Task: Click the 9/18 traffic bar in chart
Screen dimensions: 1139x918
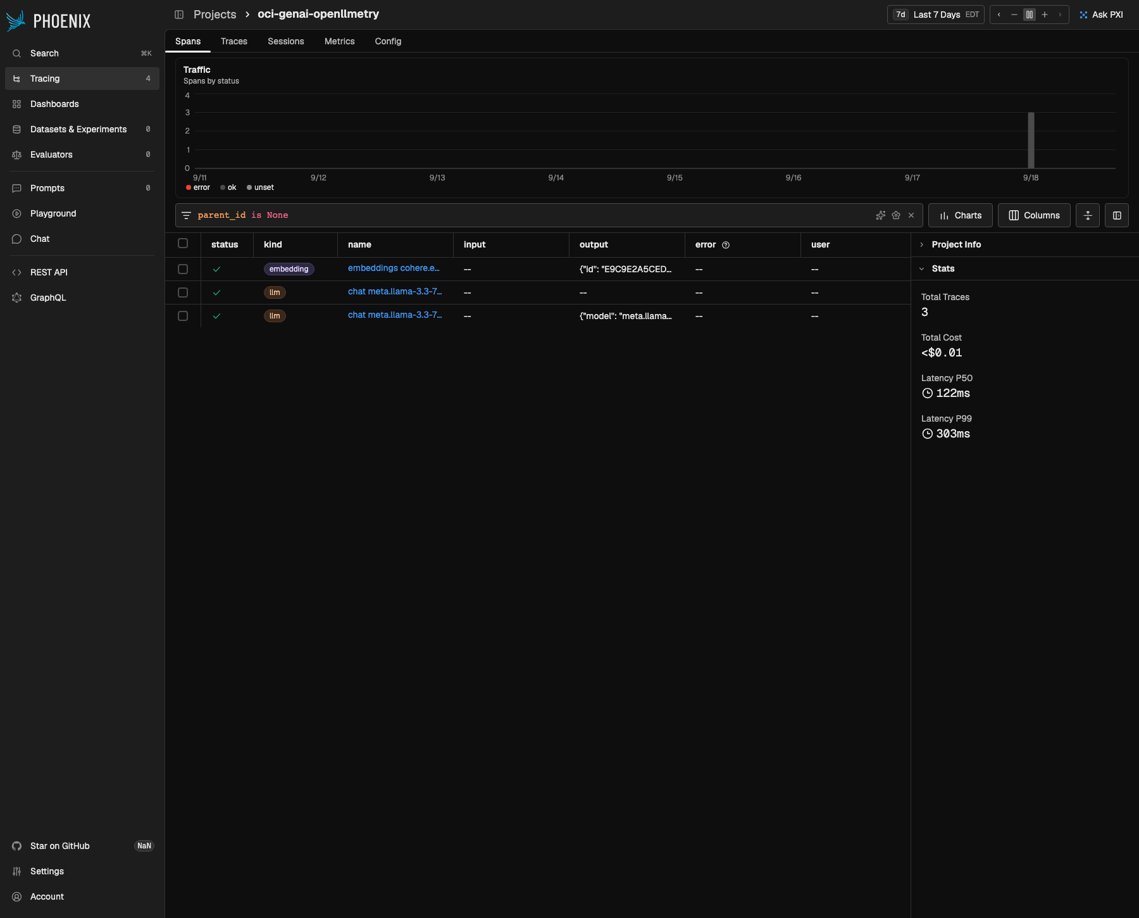Action: click(x=1031, y=140)
